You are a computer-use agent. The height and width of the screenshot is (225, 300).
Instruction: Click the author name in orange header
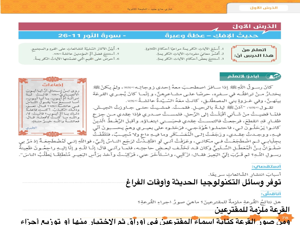tap(150, 9)
